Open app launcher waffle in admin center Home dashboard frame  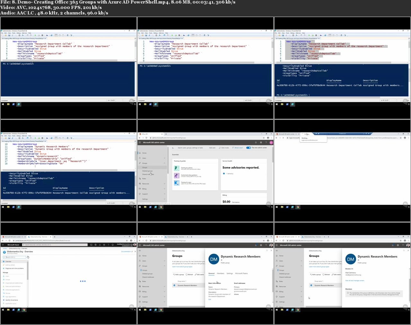(140, 142)
